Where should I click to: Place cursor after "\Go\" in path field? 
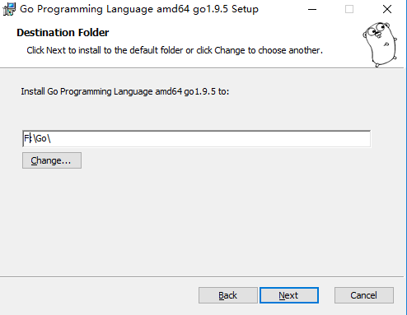[52, 138]
